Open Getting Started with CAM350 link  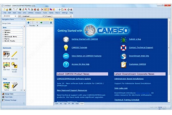(85, 39)
